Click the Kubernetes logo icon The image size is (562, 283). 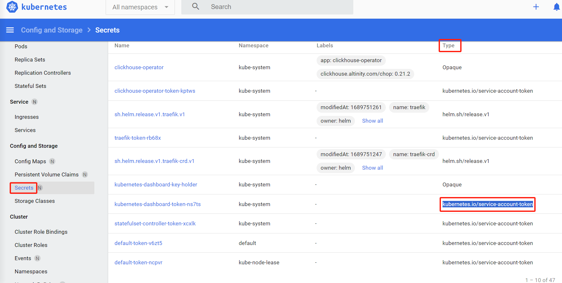12,7
